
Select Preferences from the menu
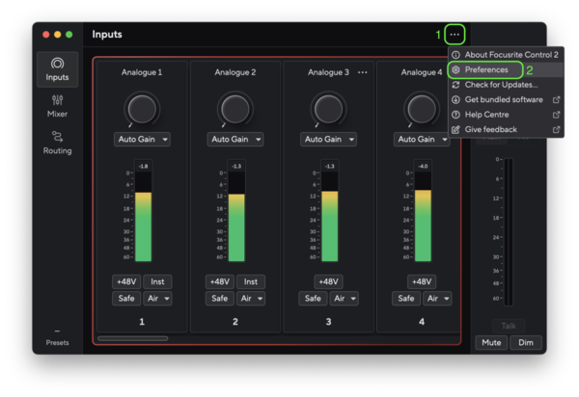(x=486, y=70)
